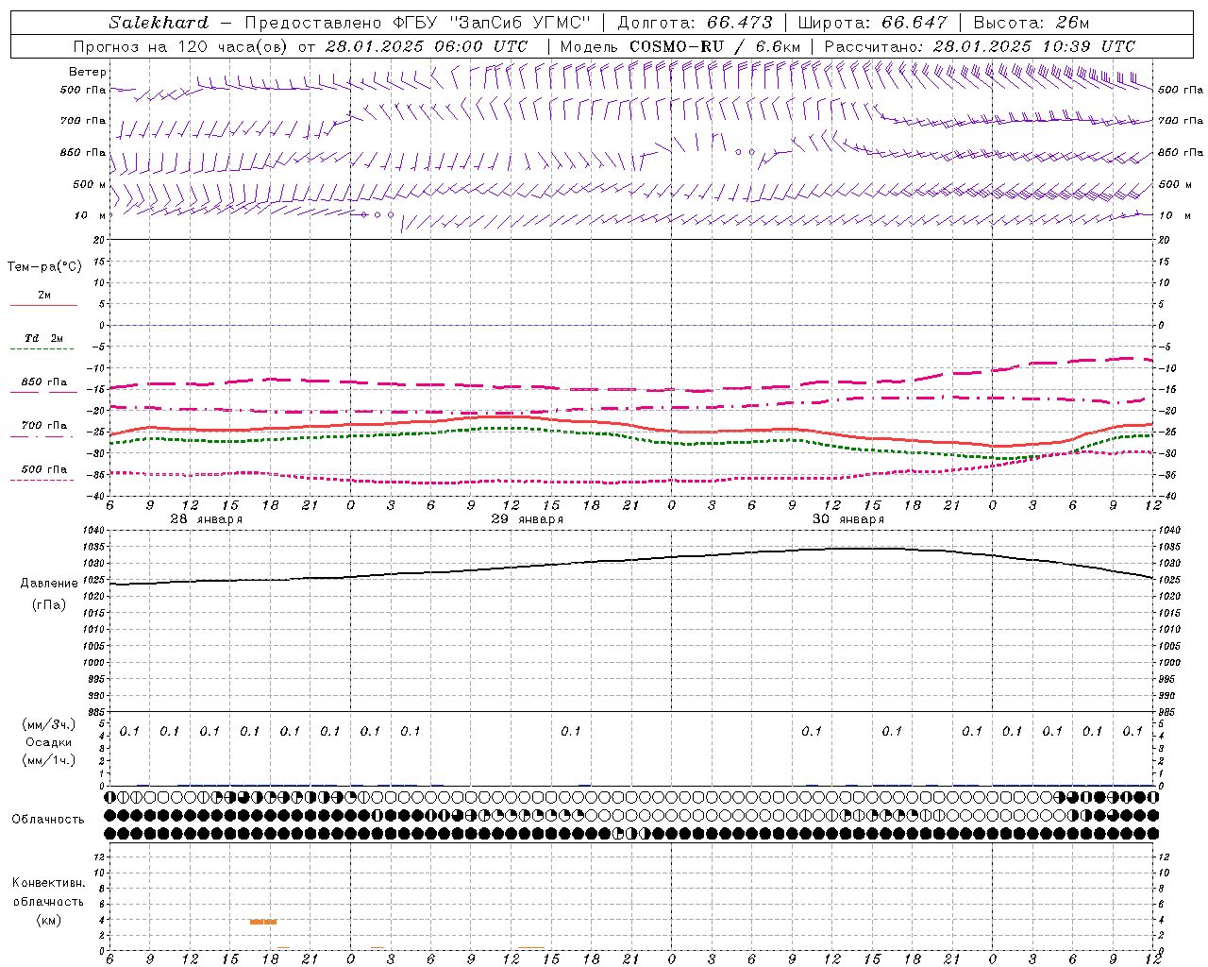Click the Тем-ра(°C) panel label
Viewport: 1208px width, 967px height.
(44, 267)
